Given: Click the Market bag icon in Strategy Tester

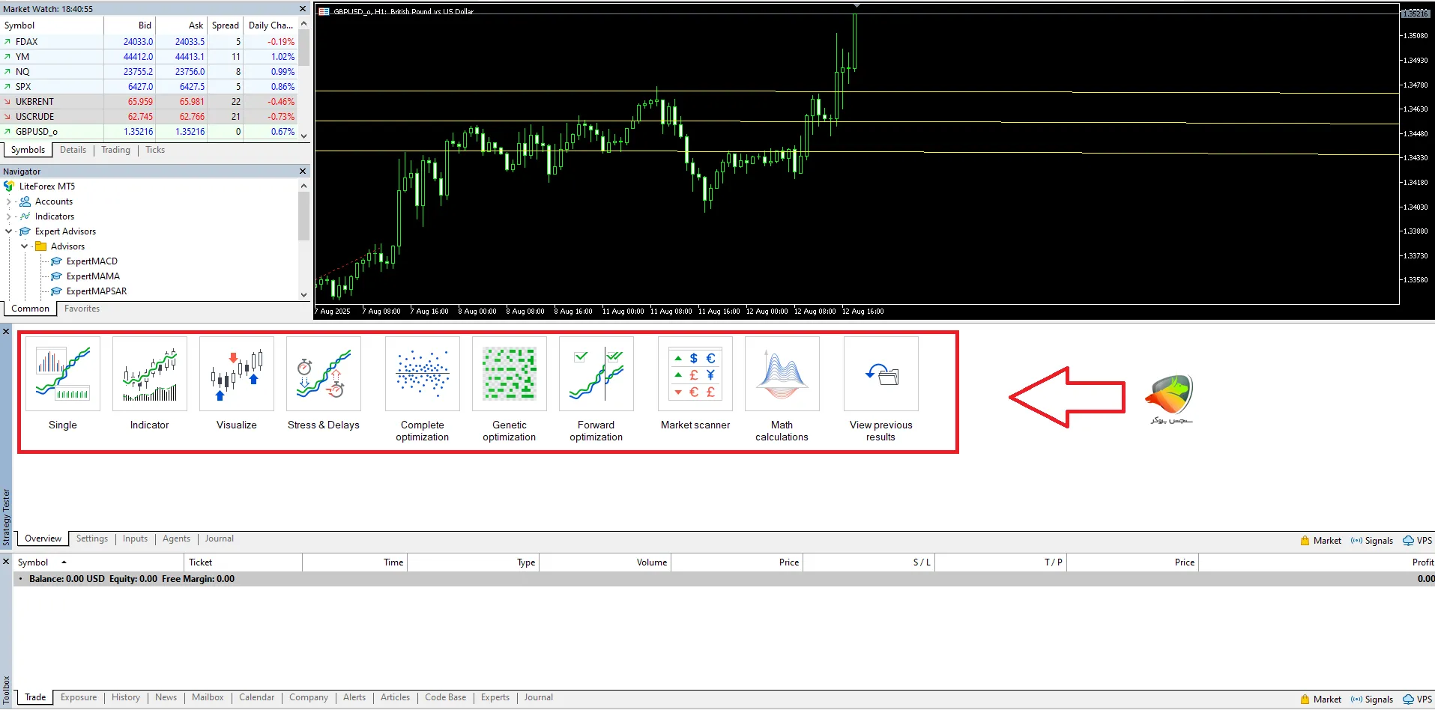Looking at the screenshot, I should (1305, 541).
